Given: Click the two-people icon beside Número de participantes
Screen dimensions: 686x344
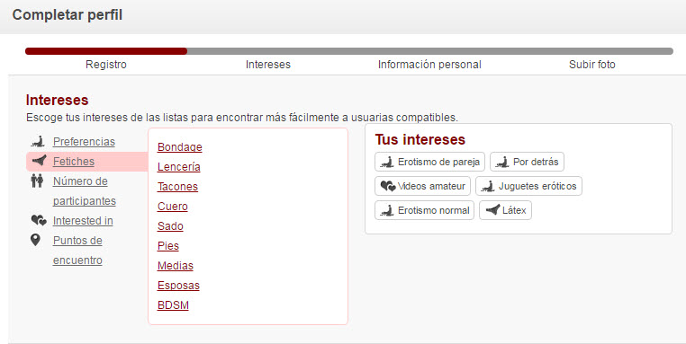Looking at the screenshot, I should pos(37,181).
